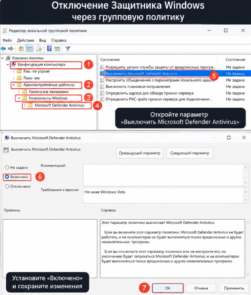Click the Microsoft Defender Antivirus folder icon
This screenshot has width=251, height=295.
(x=30, y=105)
